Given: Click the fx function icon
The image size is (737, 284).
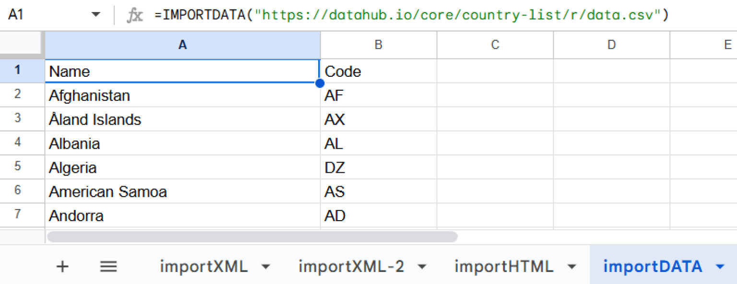Looking at the screenshot, I should (135, 15).
